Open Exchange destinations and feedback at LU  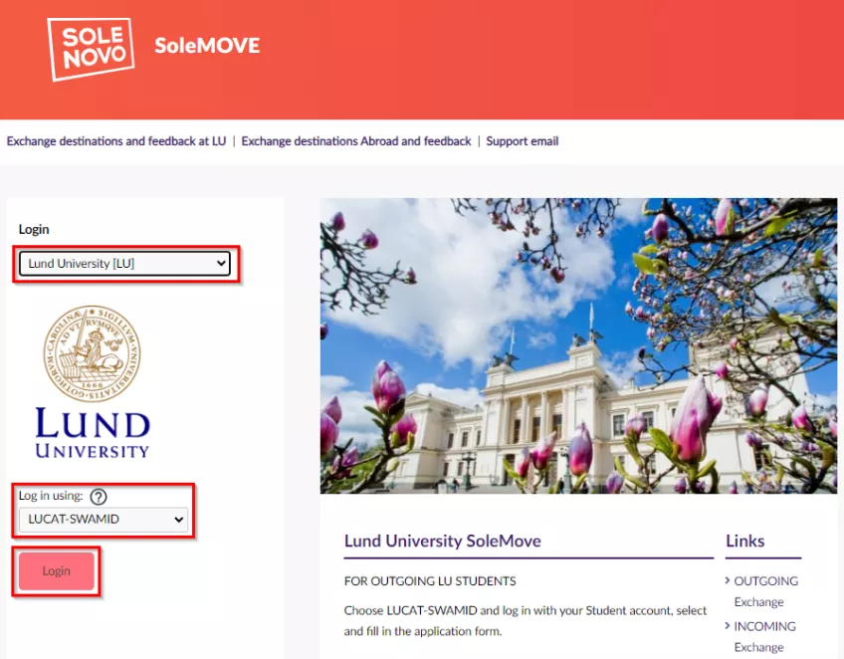tap(116, 141)
